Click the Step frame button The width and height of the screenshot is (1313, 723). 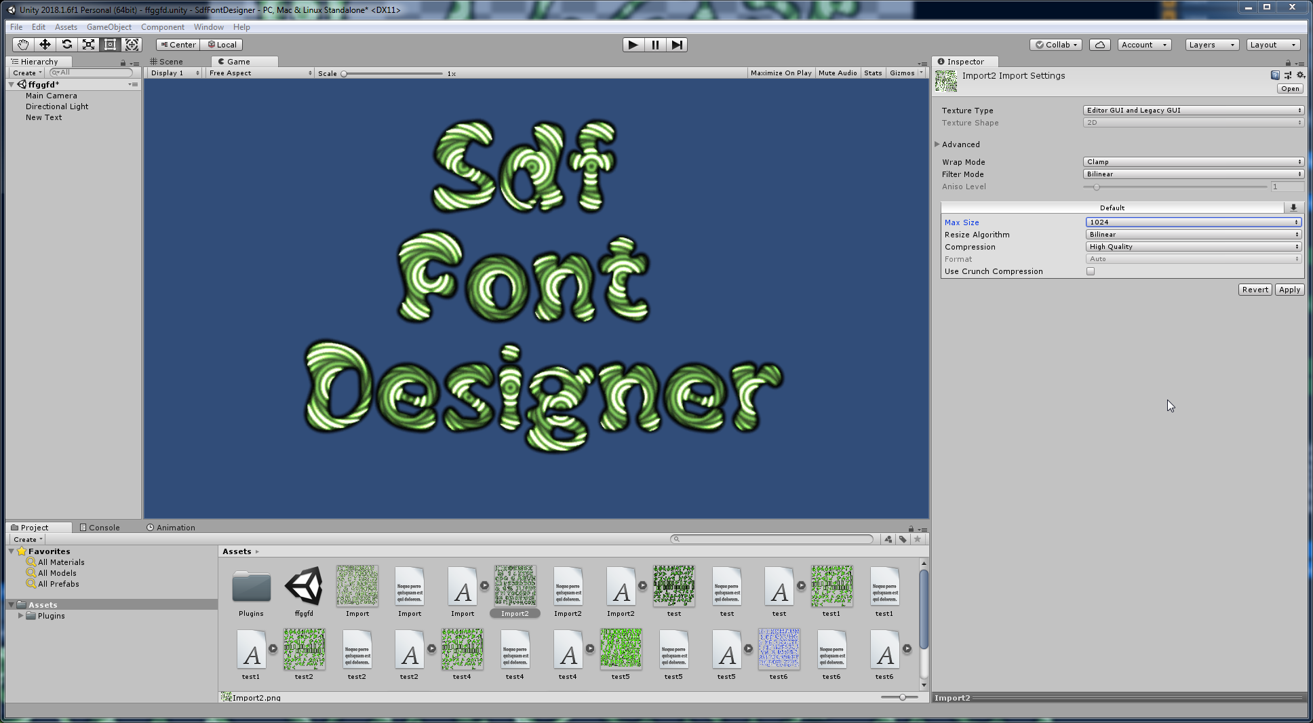click(x=677, y=45)
